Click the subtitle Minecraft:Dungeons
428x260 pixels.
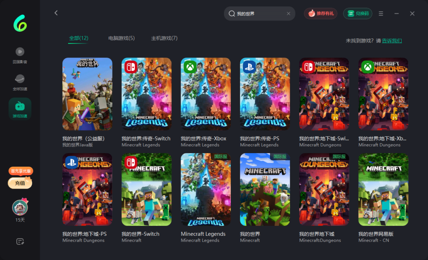(320, 240)
